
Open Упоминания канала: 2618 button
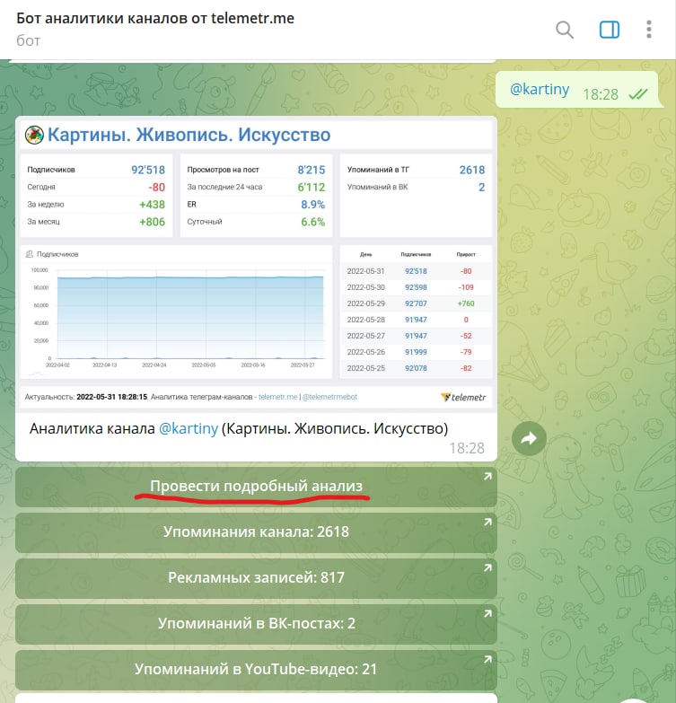pyautogui.click(x=256, y=532)
